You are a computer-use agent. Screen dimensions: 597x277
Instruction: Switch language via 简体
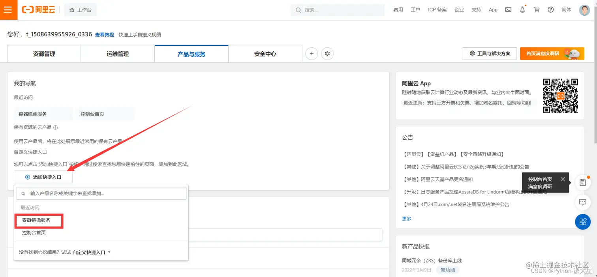tap(566, 10)
